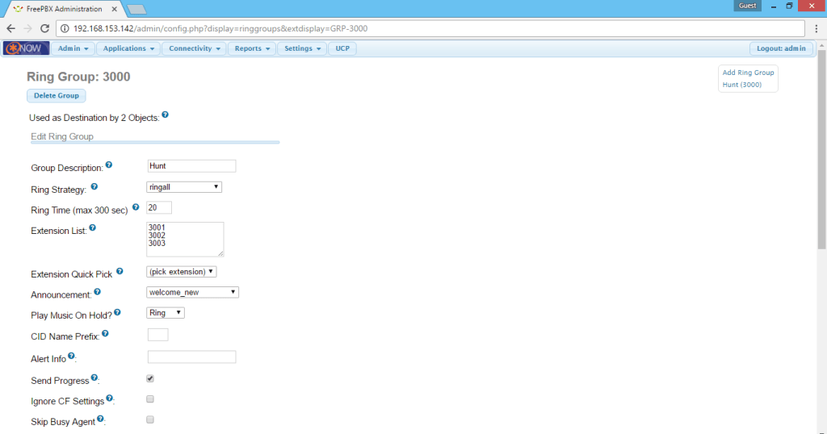Open the Reports menu
The image size is (827, 434).
[x=252, y=48]
